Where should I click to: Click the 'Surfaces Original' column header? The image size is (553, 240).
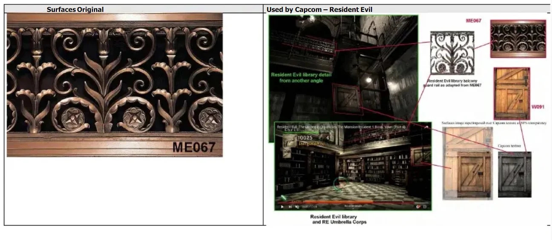tap(75, 9)
